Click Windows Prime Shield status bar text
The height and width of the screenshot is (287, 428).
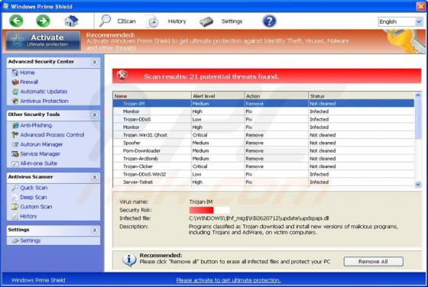38,280
